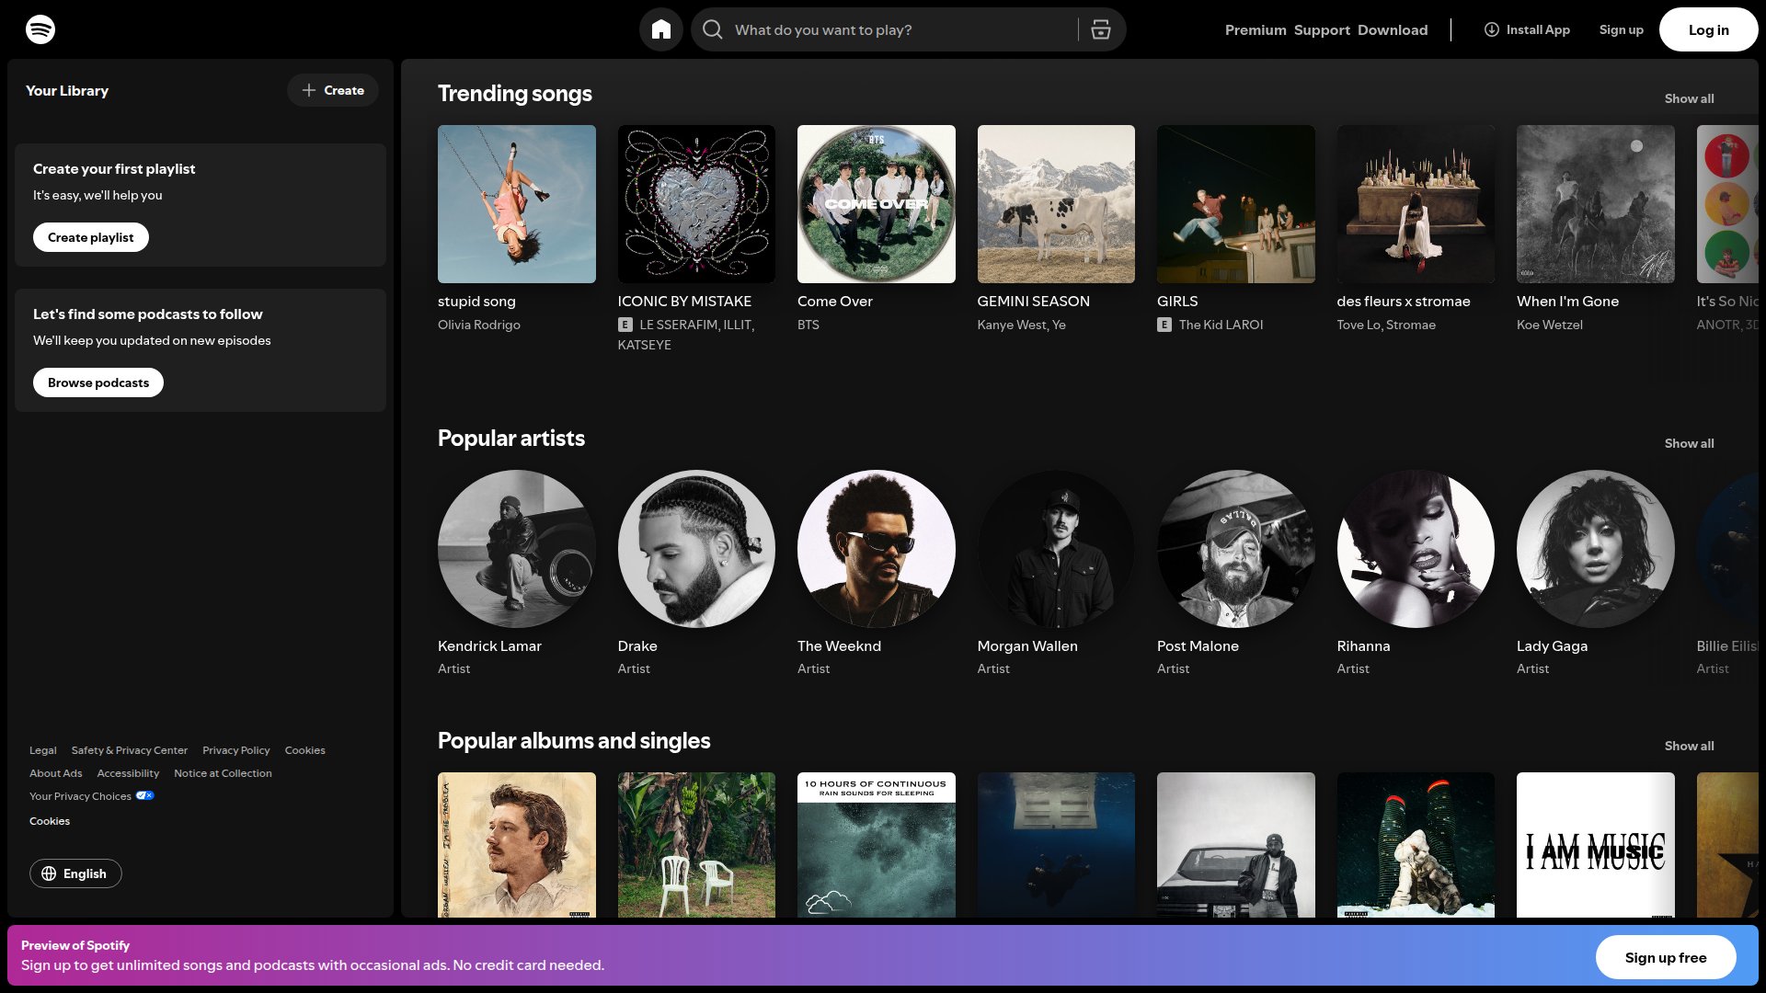The height and width of the screenshot is (993, 1766).
Task: Open the Premium page
Action: [1256, 29]
